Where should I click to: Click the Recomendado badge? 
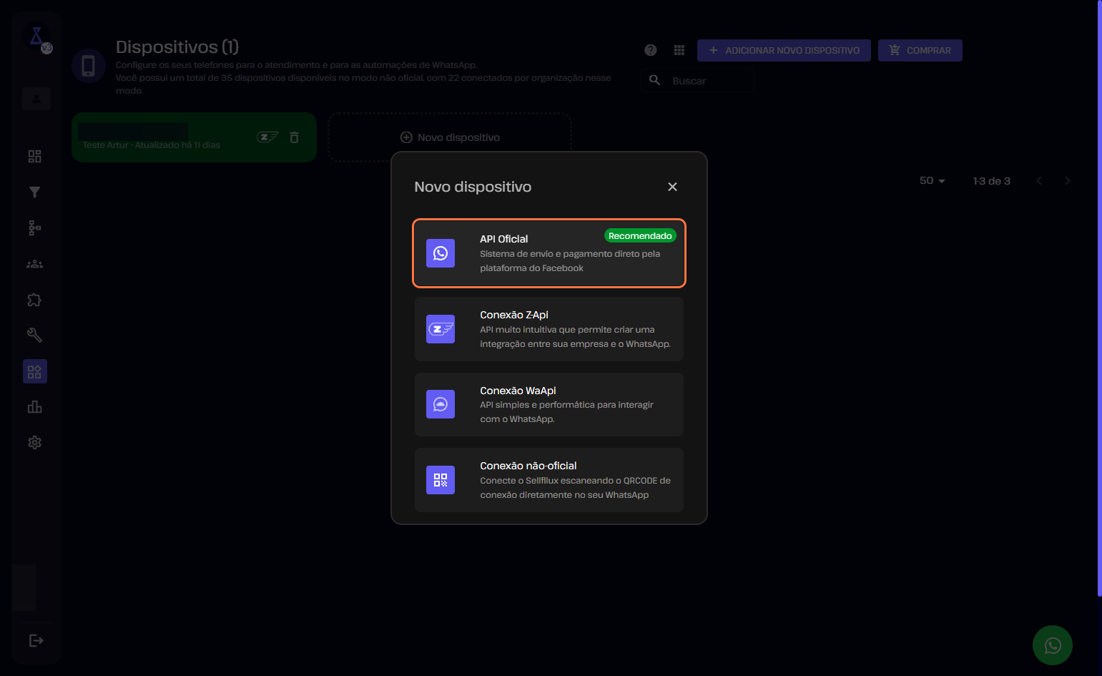click(x=640, y=236)
